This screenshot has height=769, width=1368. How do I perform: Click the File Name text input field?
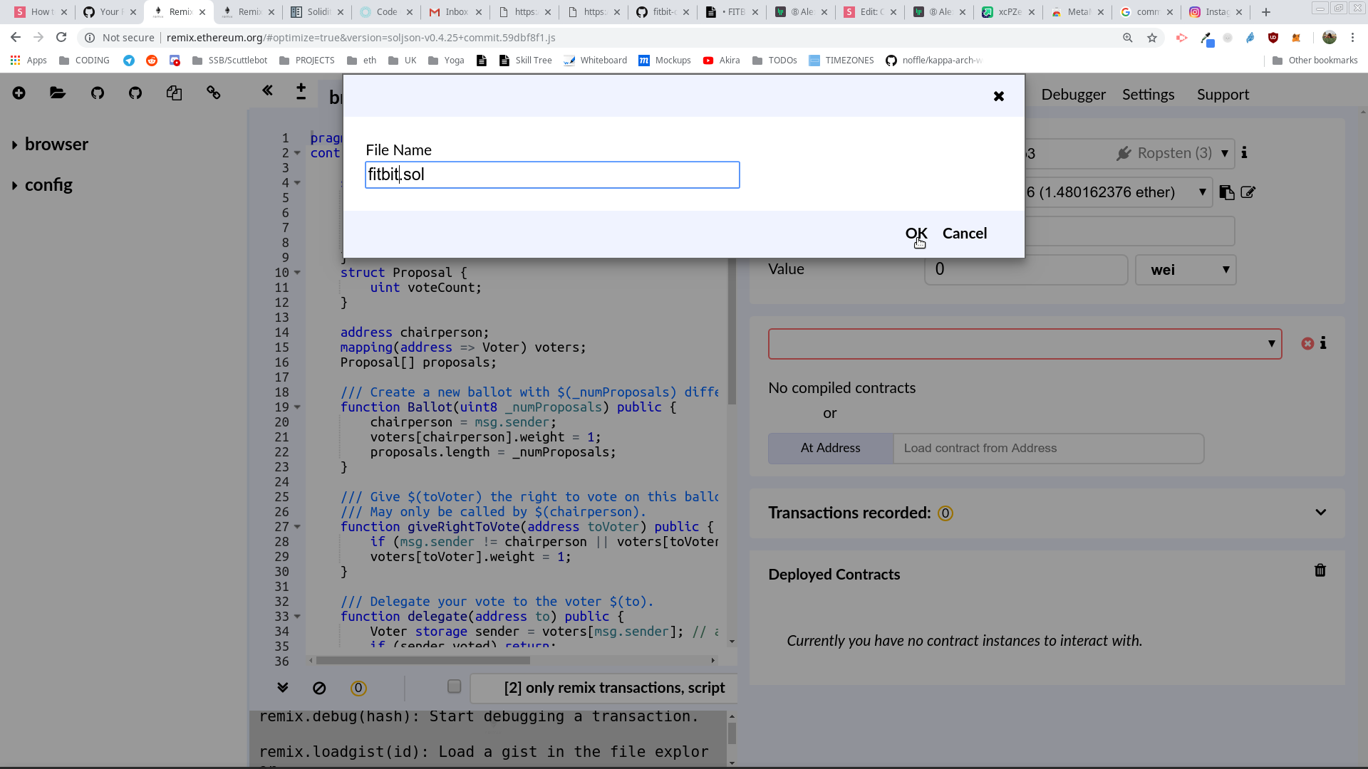pyautogui.click(x=552, y=175)
